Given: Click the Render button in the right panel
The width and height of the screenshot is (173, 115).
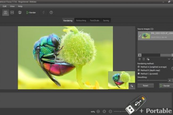Looking at the screenshot, I should 165,86.
